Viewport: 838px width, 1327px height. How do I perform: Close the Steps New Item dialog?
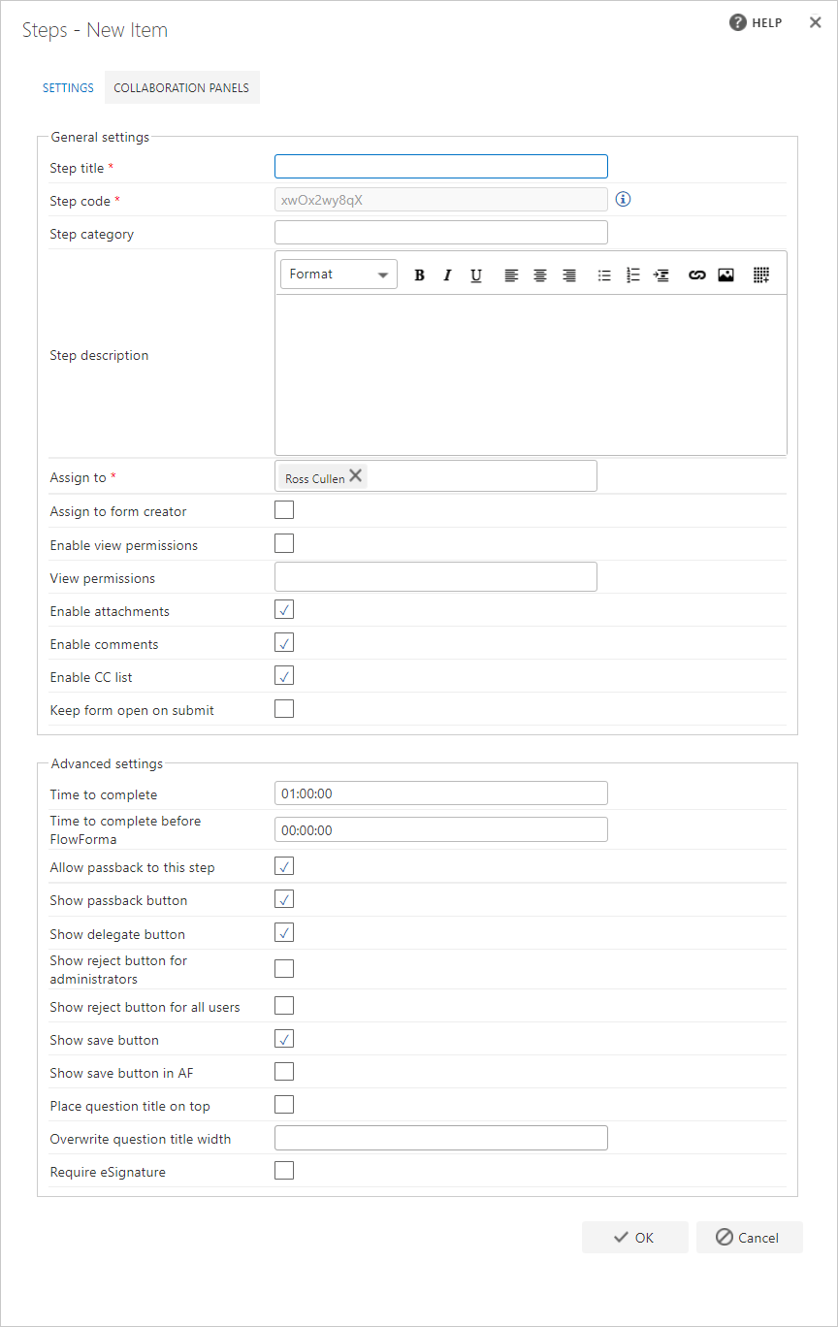pyautogui.click(x=816, y=22)
